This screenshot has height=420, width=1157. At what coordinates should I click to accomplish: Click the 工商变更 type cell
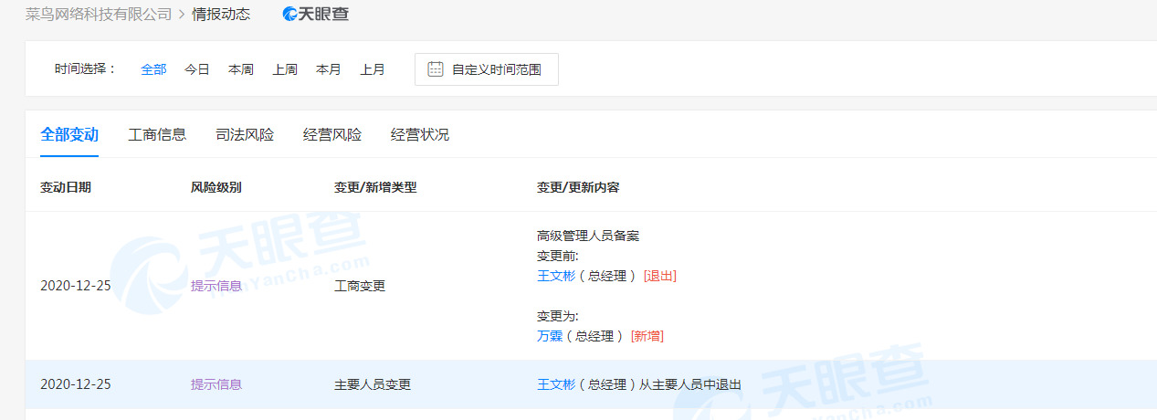coord(360,286)
